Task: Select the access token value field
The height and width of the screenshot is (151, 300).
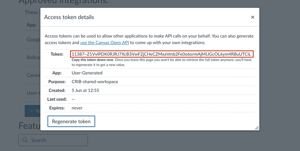Action: (162, 54)
